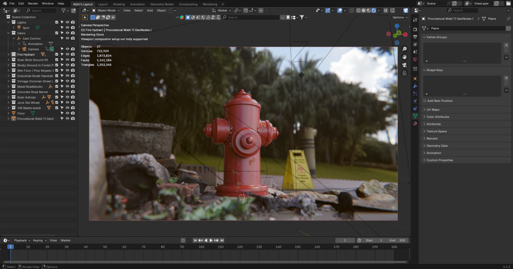Open the Physics properties tab
The height and width of the screenshot is (269, 513).
click(415, 101)
